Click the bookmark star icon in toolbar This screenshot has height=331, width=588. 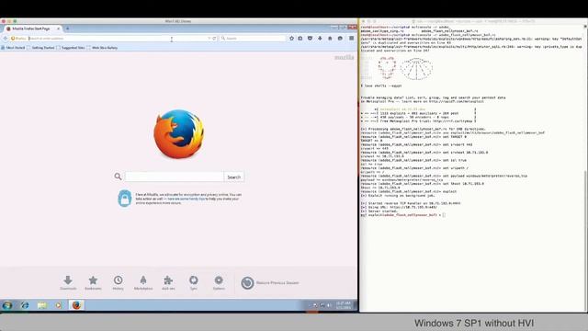[291, 39]
